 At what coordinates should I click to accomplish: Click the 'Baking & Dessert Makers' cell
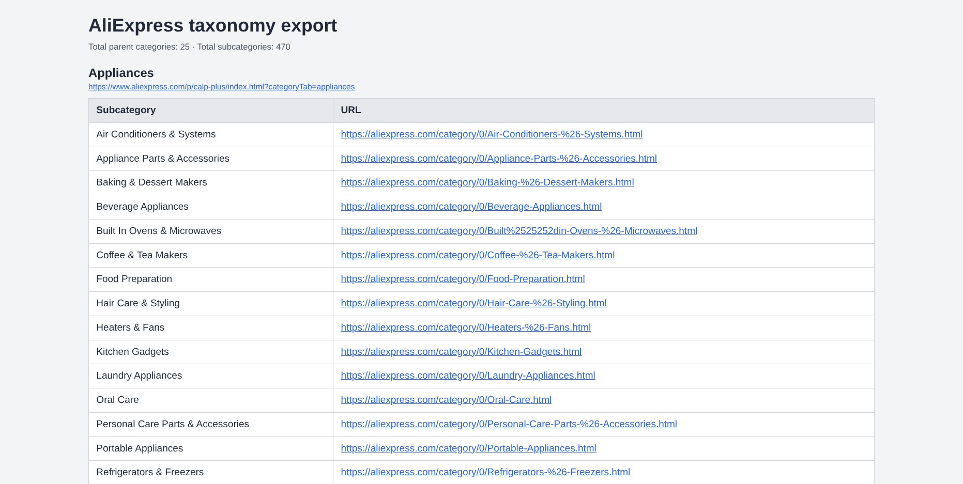(x=211, y=183)
